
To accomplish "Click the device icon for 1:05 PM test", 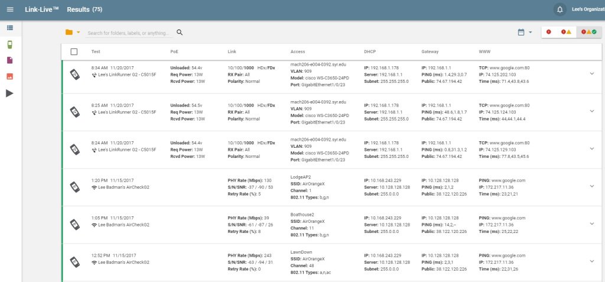I will [74, 225].
